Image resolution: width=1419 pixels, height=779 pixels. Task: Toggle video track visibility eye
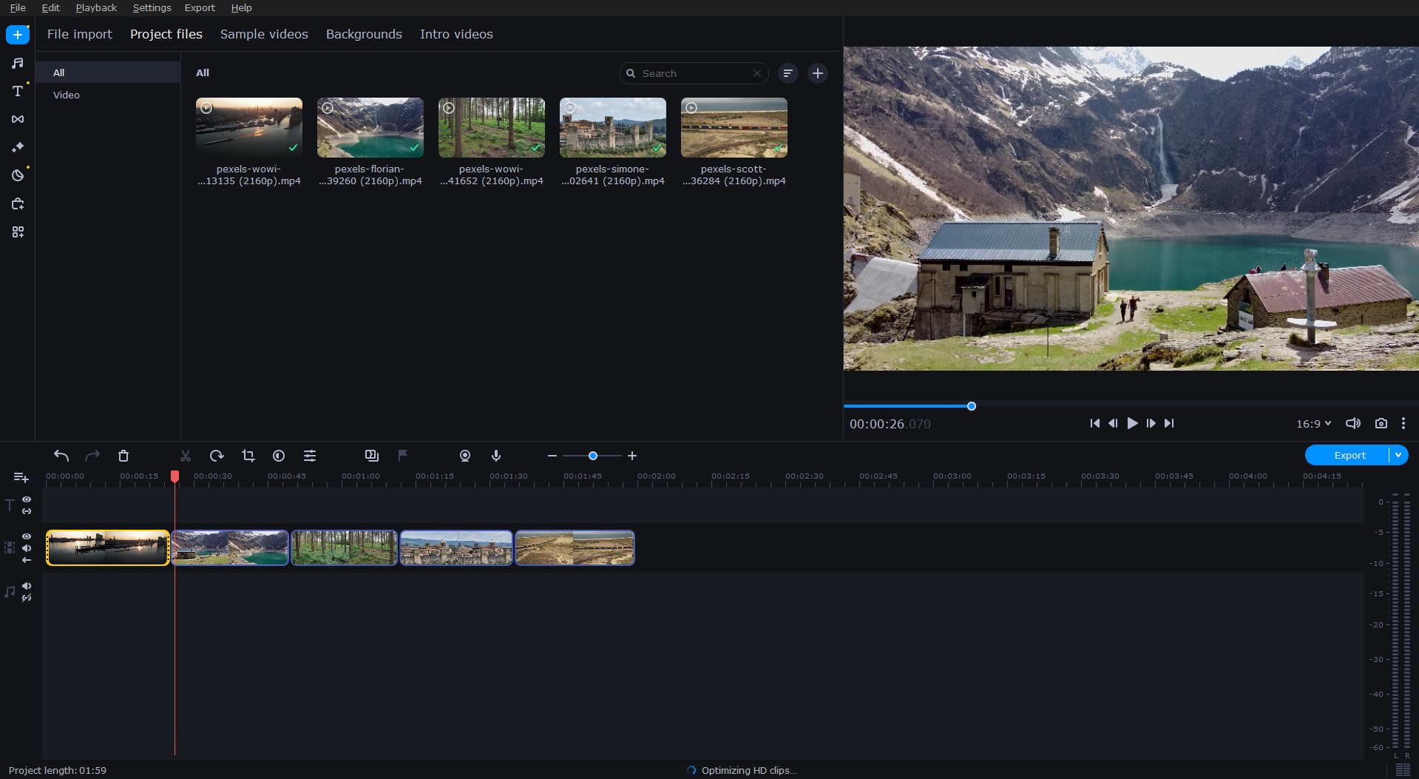click(27, 536)
